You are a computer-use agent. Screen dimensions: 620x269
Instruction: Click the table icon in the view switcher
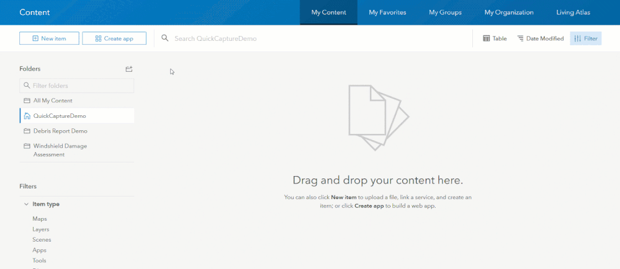487,38
